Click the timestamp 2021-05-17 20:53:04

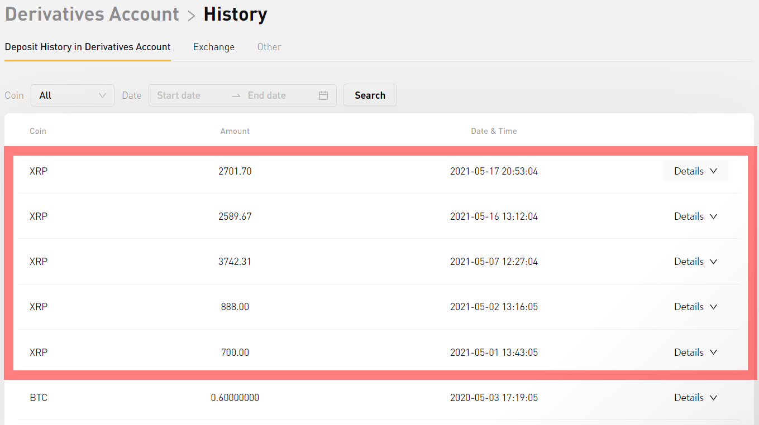[494, 171]
